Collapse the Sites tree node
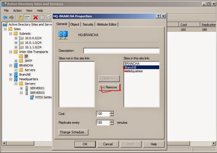This screenshot has width=217, height=153. (5, 29)
